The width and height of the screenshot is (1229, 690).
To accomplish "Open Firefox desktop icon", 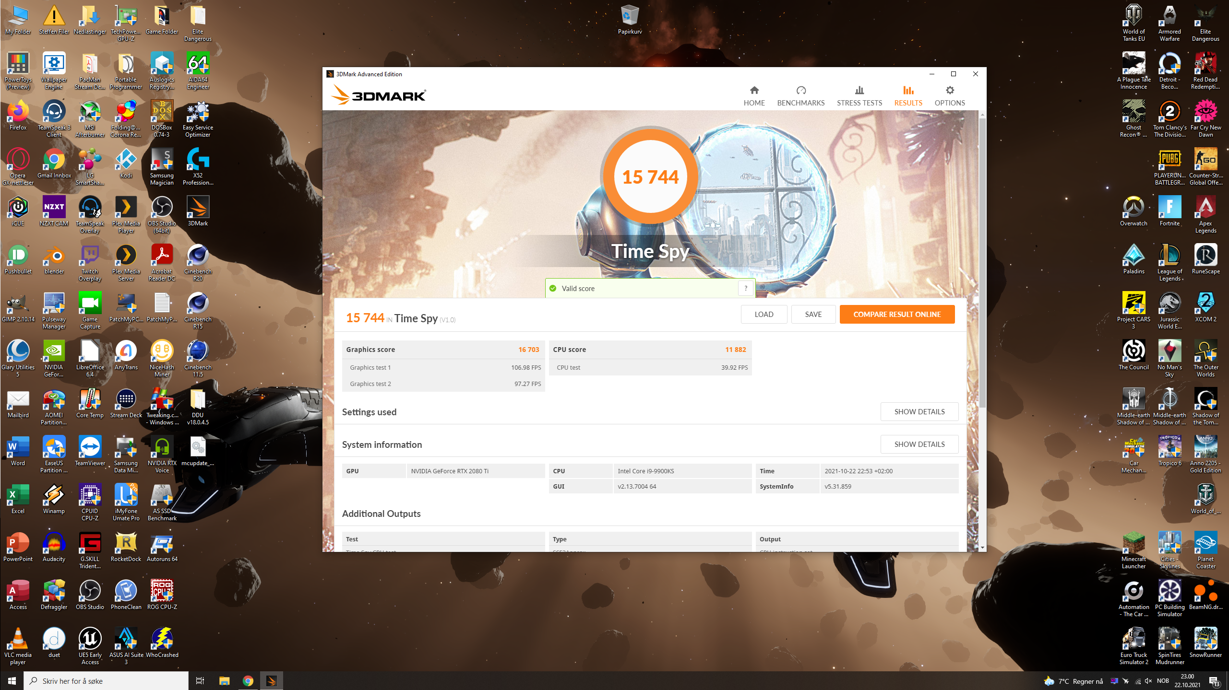I will click(x=18, y=116).
